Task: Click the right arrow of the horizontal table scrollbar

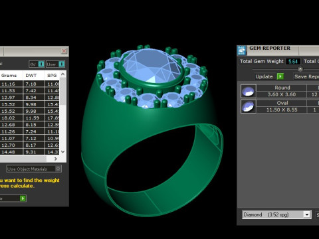Action: 56,159
